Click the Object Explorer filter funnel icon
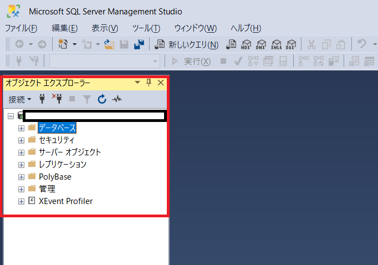378x265 pixels. [87, 99]
